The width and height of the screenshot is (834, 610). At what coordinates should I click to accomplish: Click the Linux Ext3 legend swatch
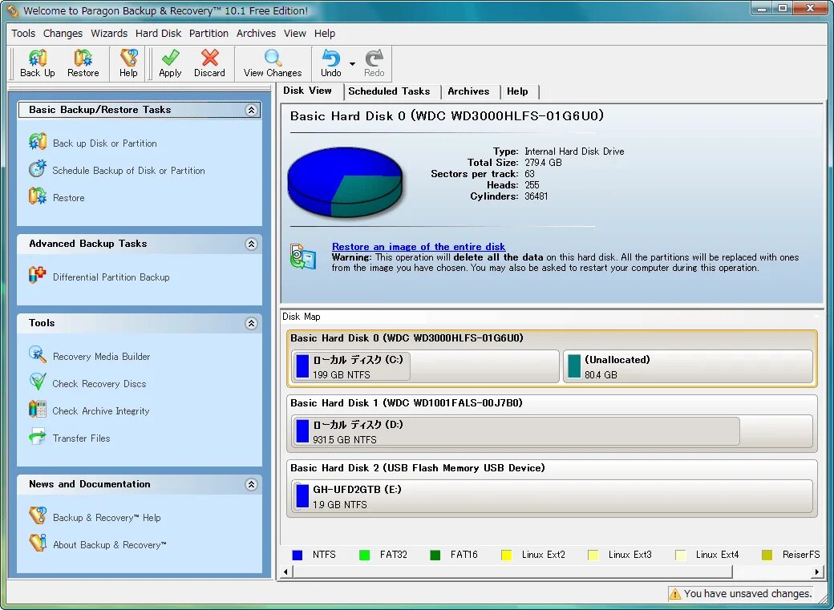point(593,555)
